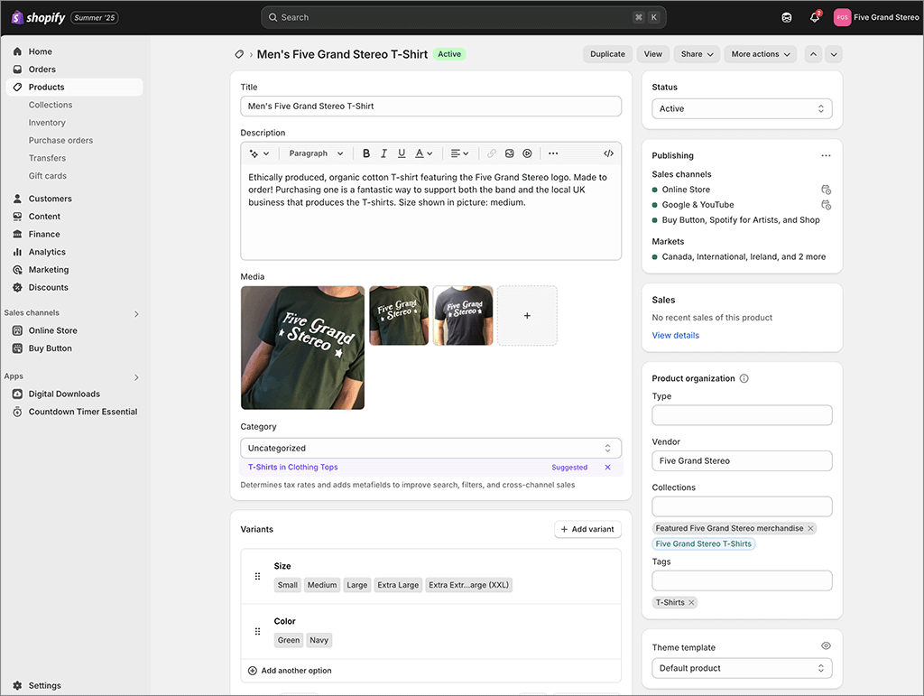Open the text alignment options
Screen dimensions: 924x696
(x=459, y=153)
